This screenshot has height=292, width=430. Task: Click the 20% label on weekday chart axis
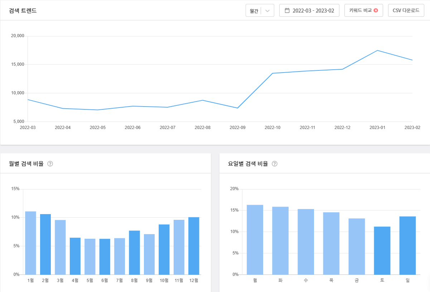(234, 189)
